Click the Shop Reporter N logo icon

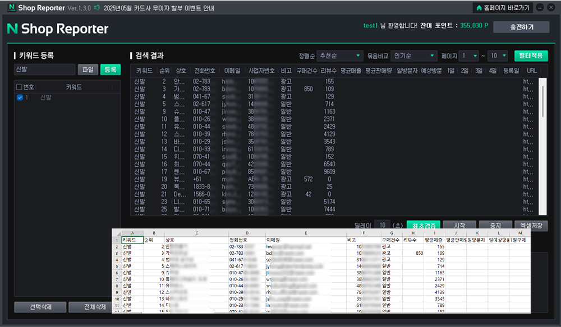[11, 8]
